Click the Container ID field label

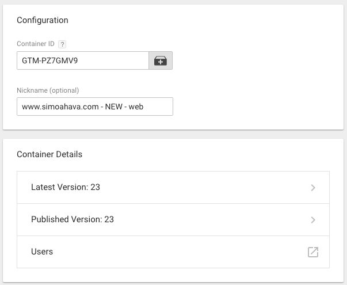point(36,44)
